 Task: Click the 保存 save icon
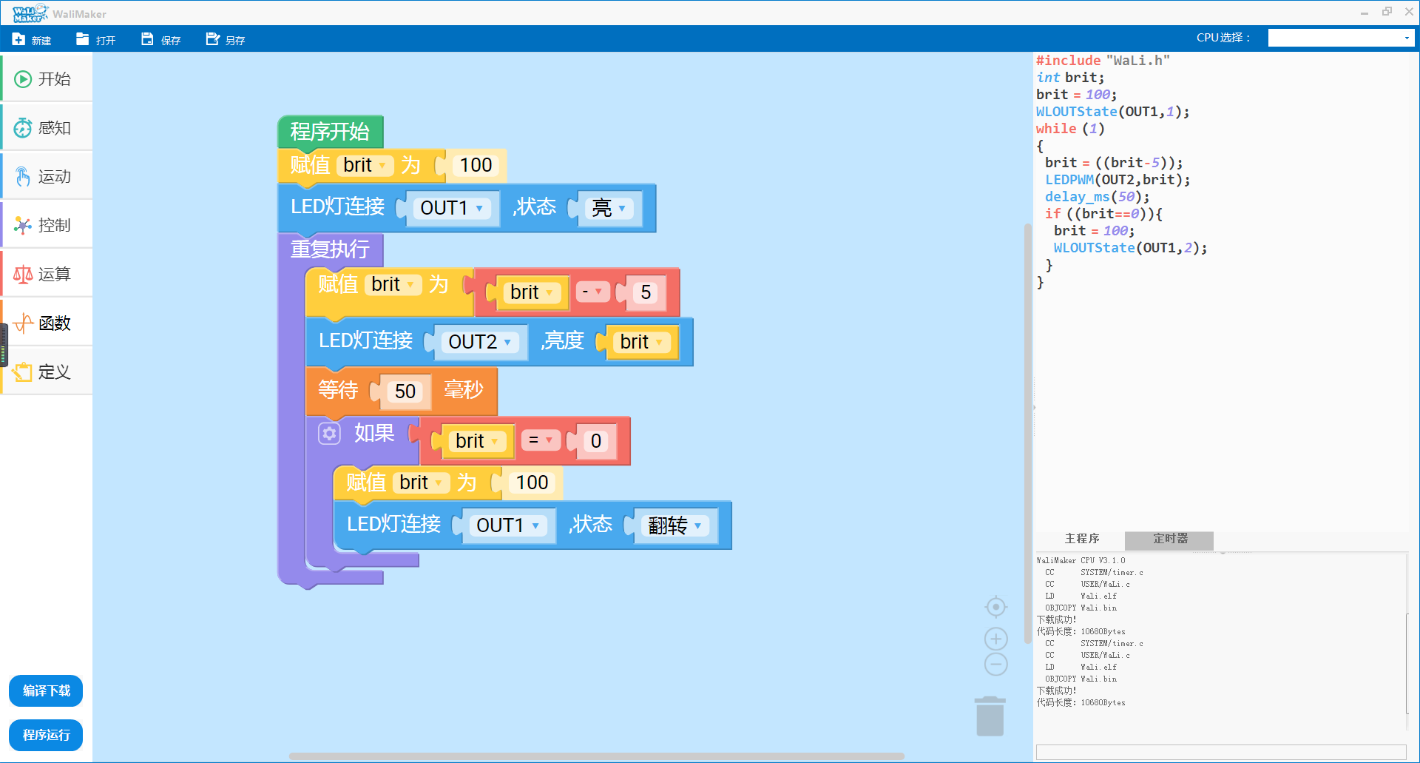click(x=147, y=39)
